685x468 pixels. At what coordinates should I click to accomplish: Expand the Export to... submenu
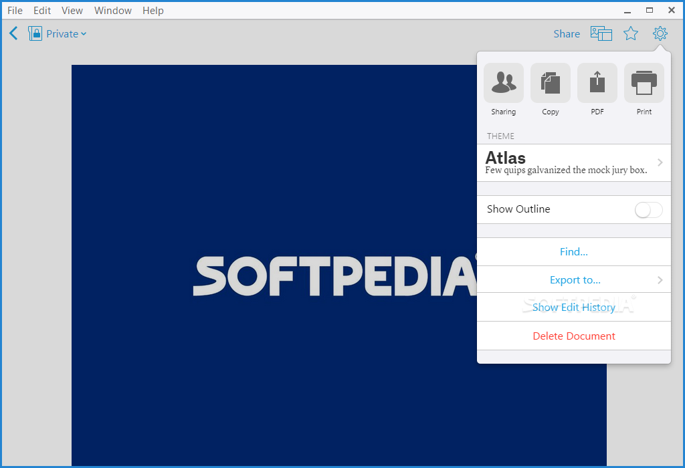[x=573, y=279]
